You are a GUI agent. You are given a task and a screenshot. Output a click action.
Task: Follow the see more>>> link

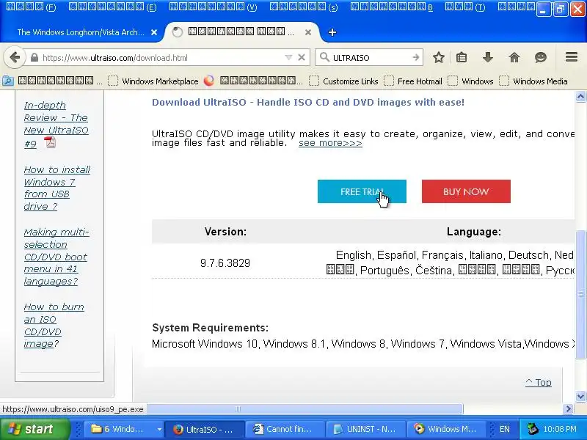(x=330, y=143)
